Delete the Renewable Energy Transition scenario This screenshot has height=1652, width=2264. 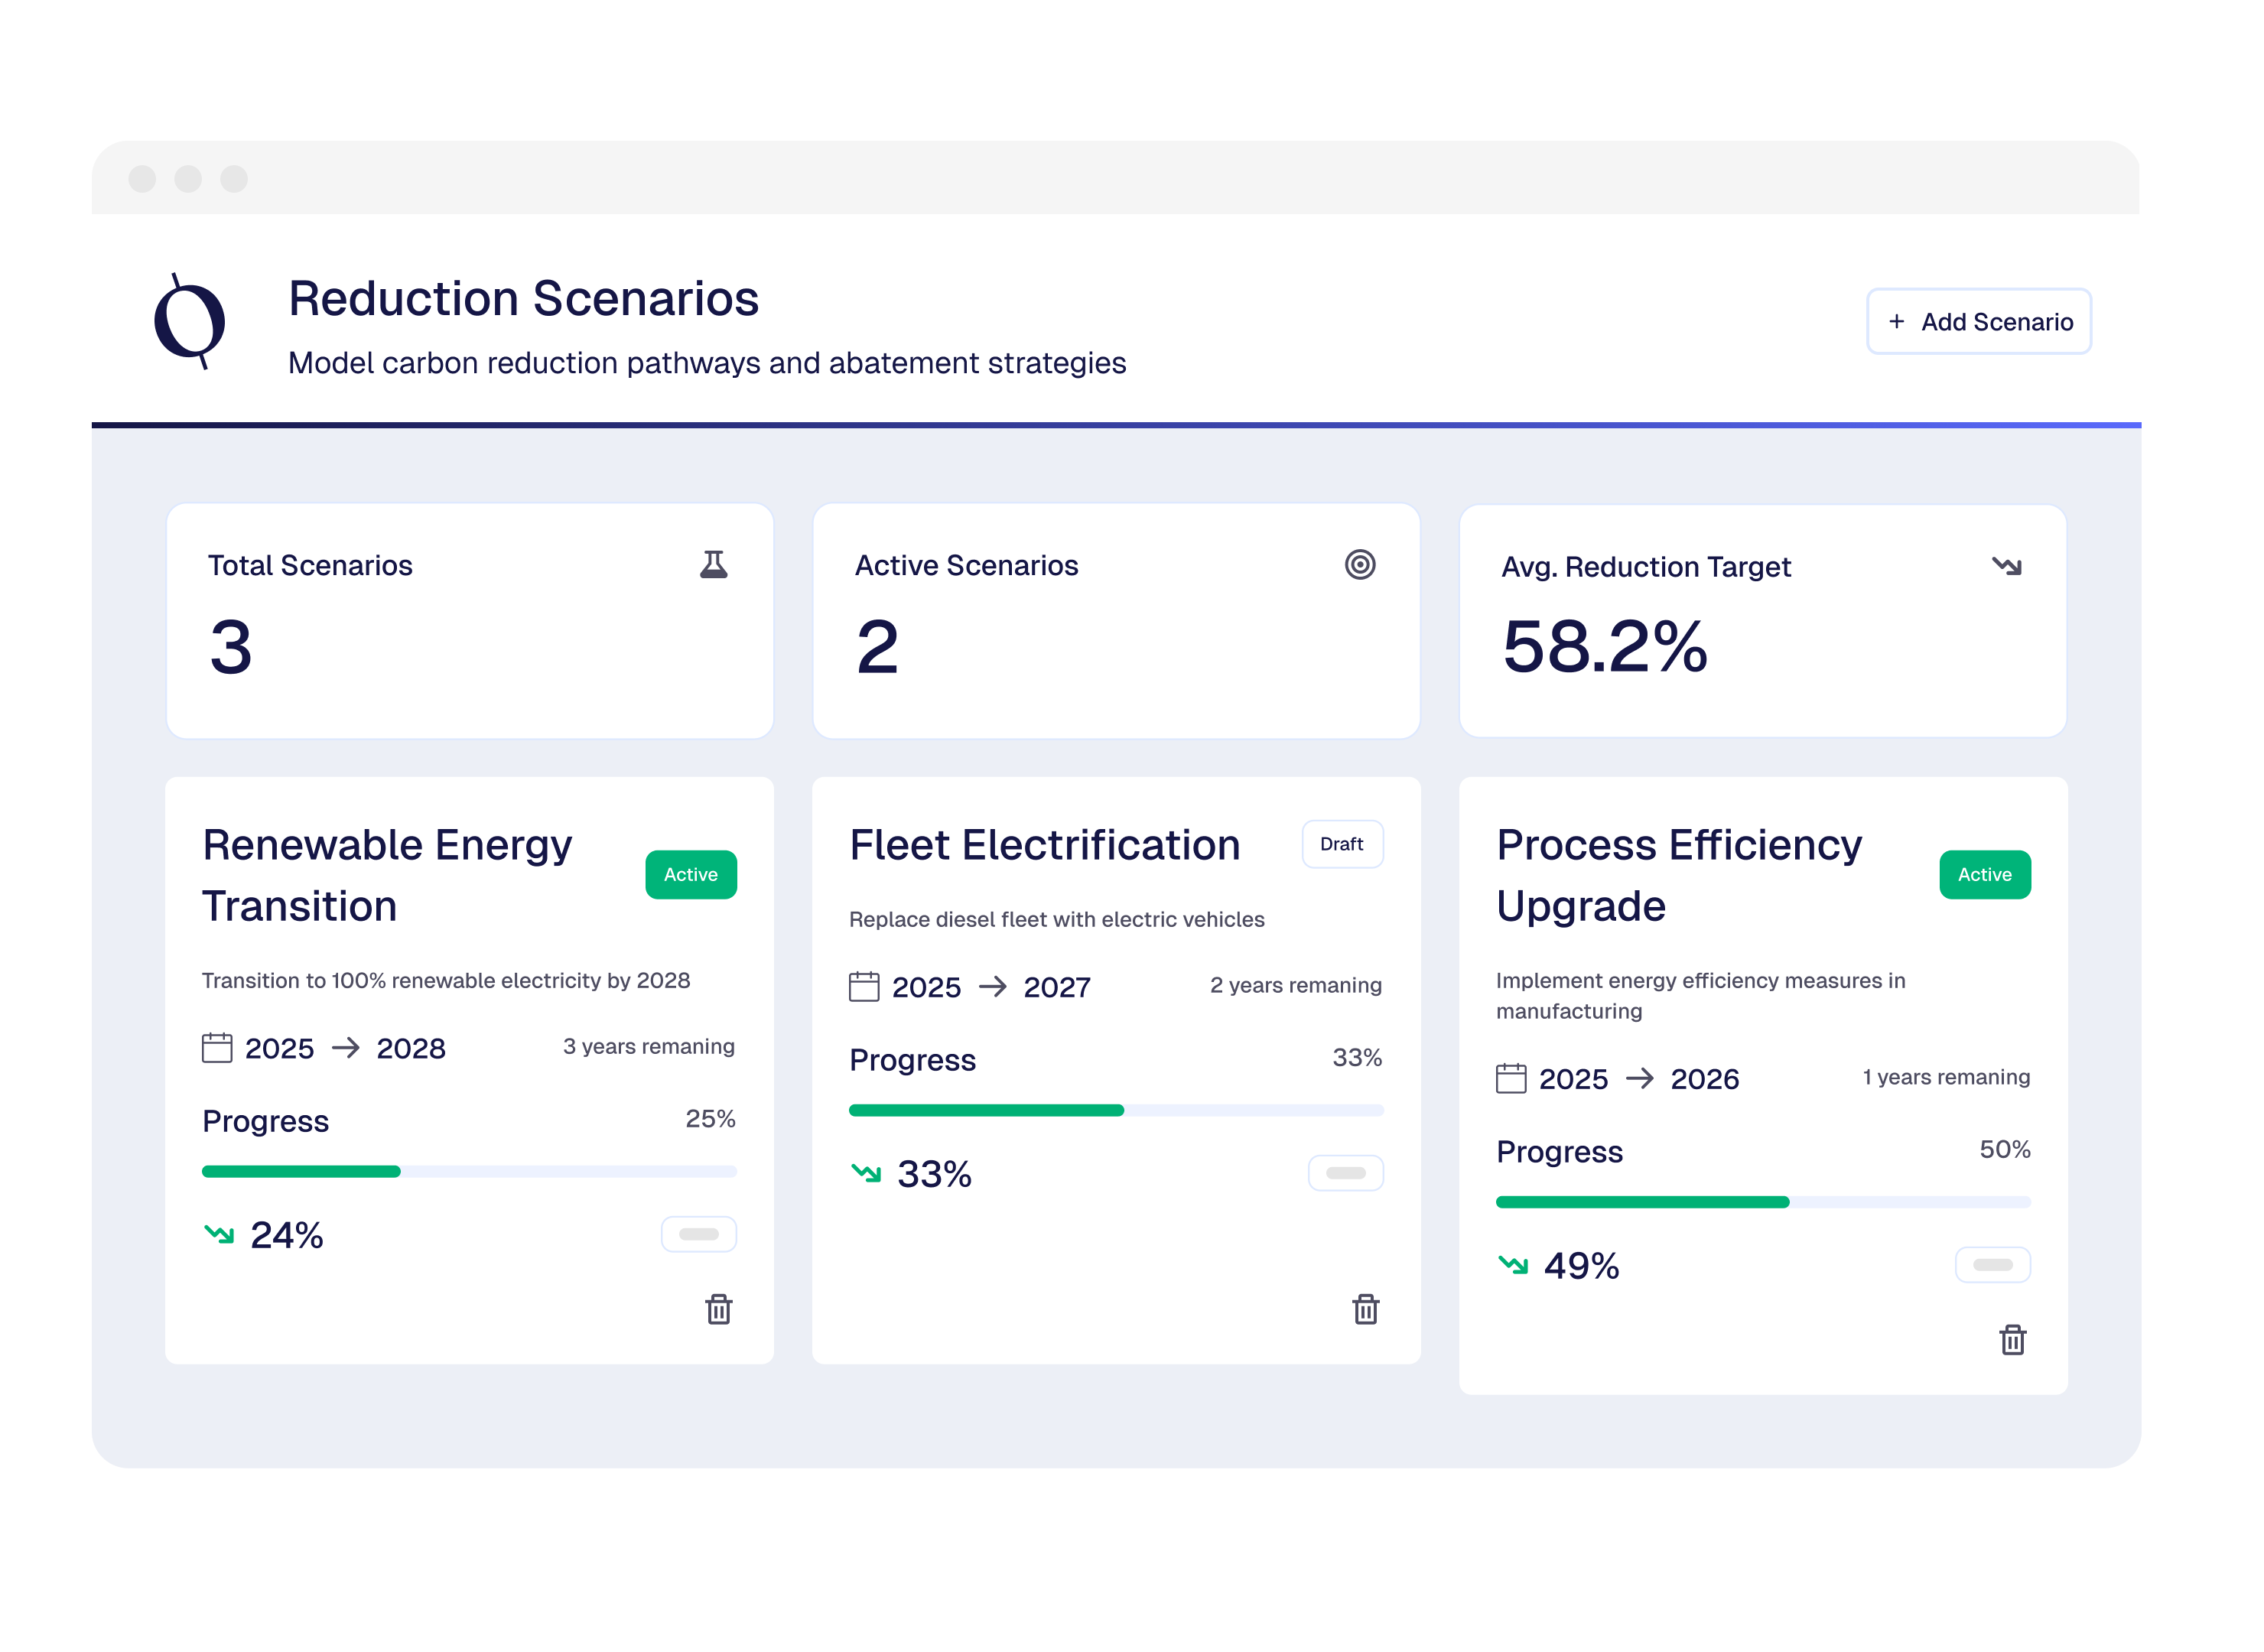718,1309
